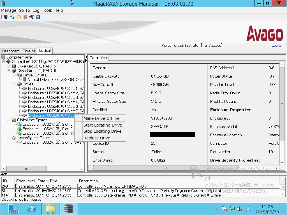Screen dimensions: 287x215
Task: Click the logout door arrow icon
Action: pyautogui.click(x=32, y=17)
